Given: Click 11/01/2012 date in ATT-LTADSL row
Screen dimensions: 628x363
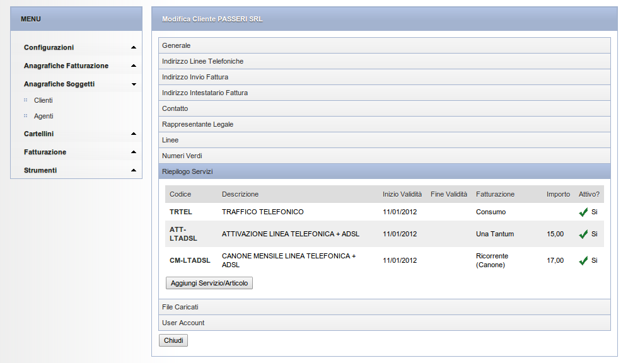Looking at the screenshot, I should point(400,234).
